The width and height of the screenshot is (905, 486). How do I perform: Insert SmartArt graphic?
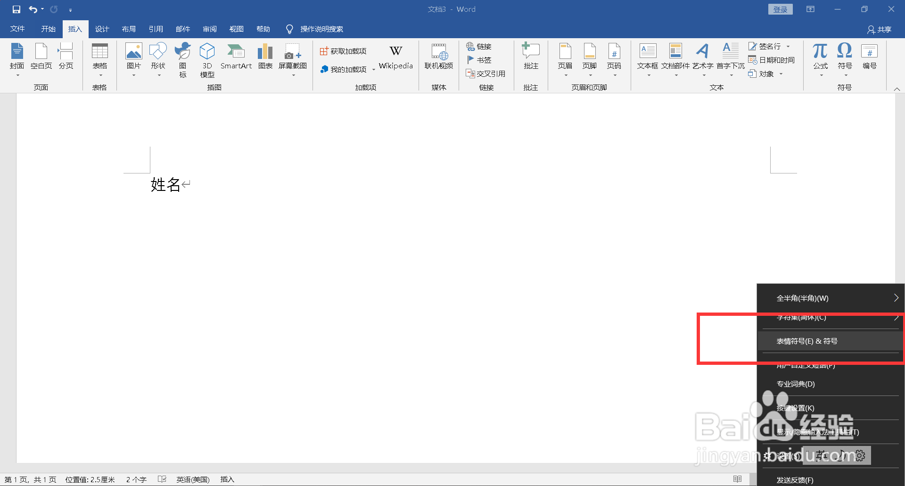click(236, 57)
